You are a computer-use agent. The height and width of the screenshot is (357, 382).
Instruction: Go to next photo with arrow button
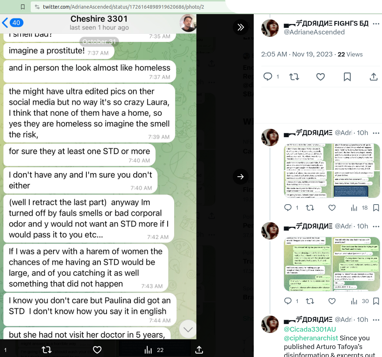point(240,176)
